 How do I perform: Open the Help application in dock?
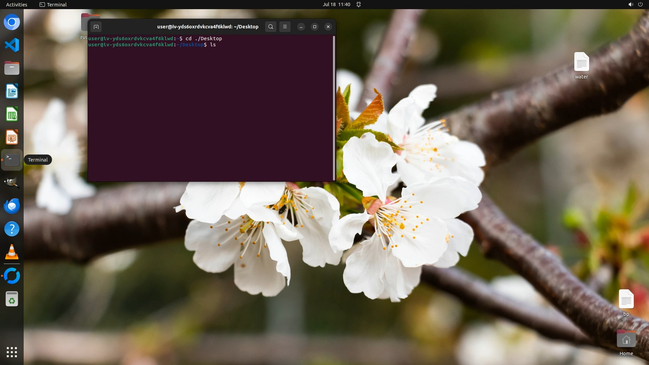click(x=12, y=229)
